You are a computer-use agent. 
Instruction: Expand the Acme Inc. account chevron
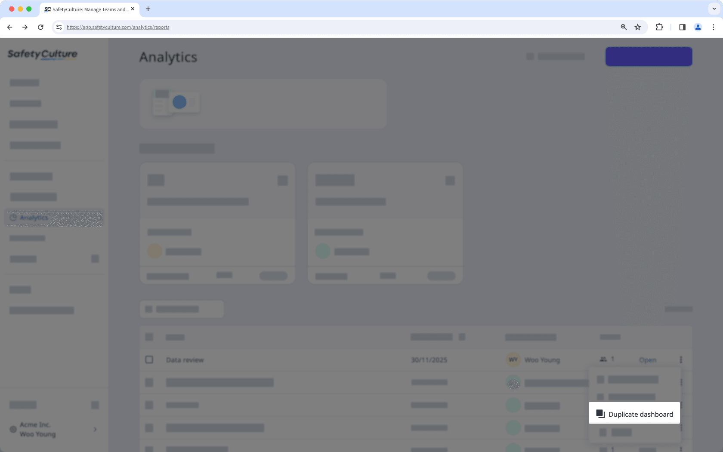coord(95,429)
